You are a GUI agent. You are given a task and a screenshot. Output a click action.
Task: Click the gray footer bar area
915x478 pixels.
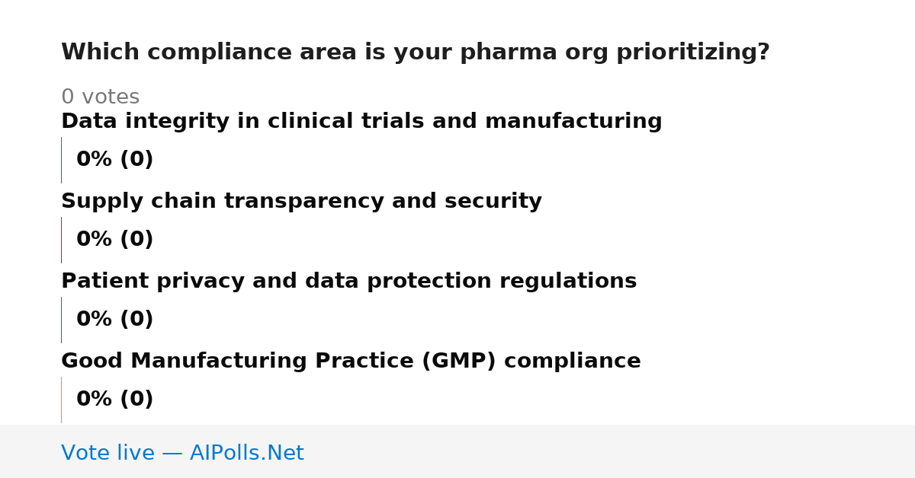pyautogui.click(x=457, y=451)
